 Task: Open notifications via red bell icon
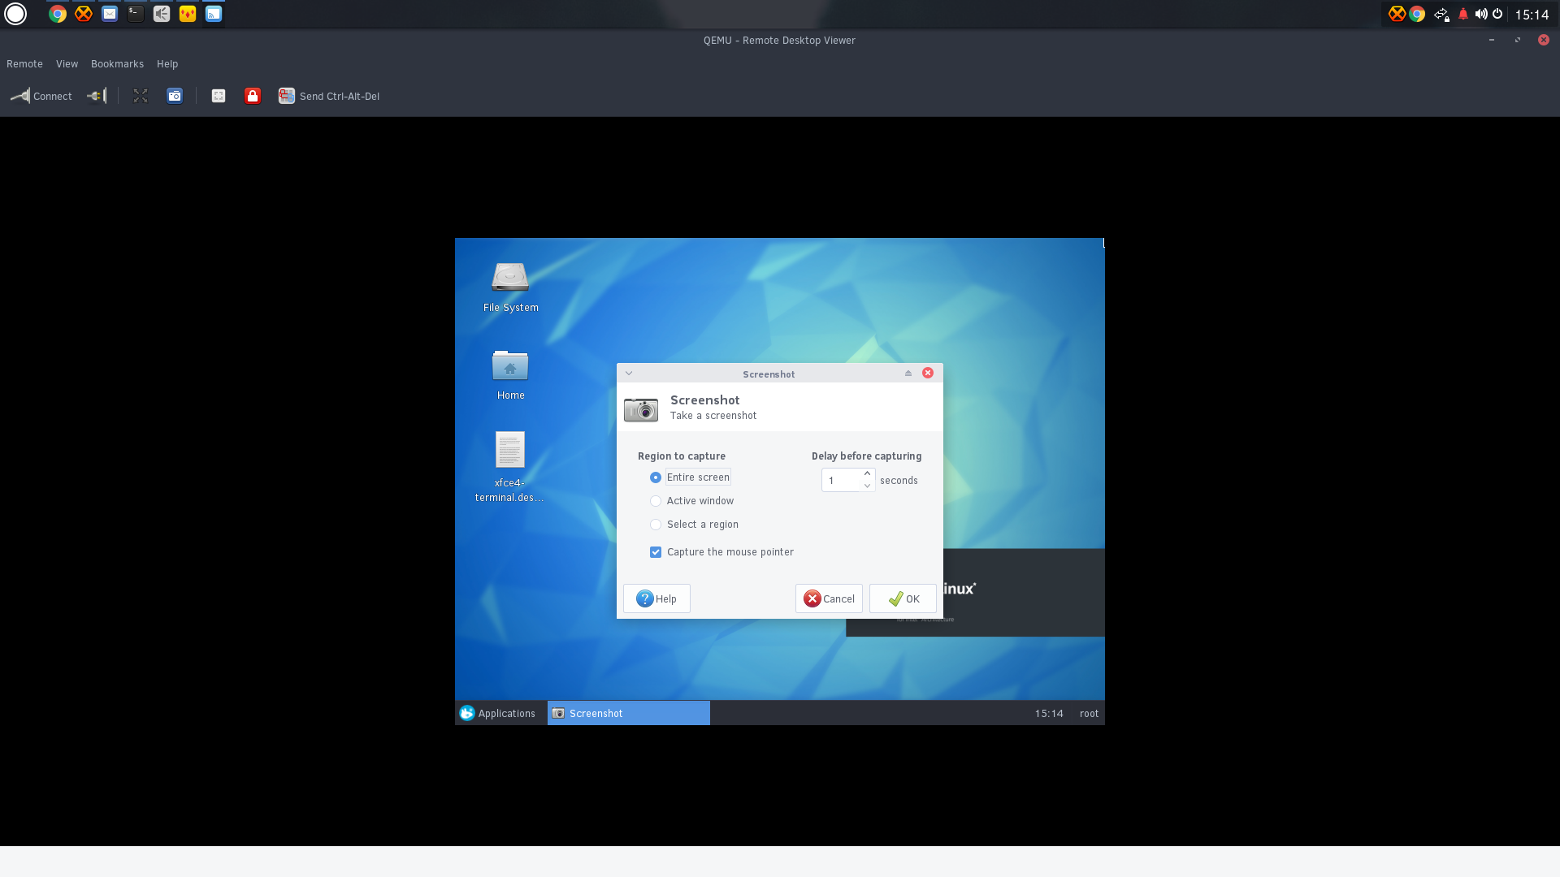pyautogui.click(x=1463, y=14)
